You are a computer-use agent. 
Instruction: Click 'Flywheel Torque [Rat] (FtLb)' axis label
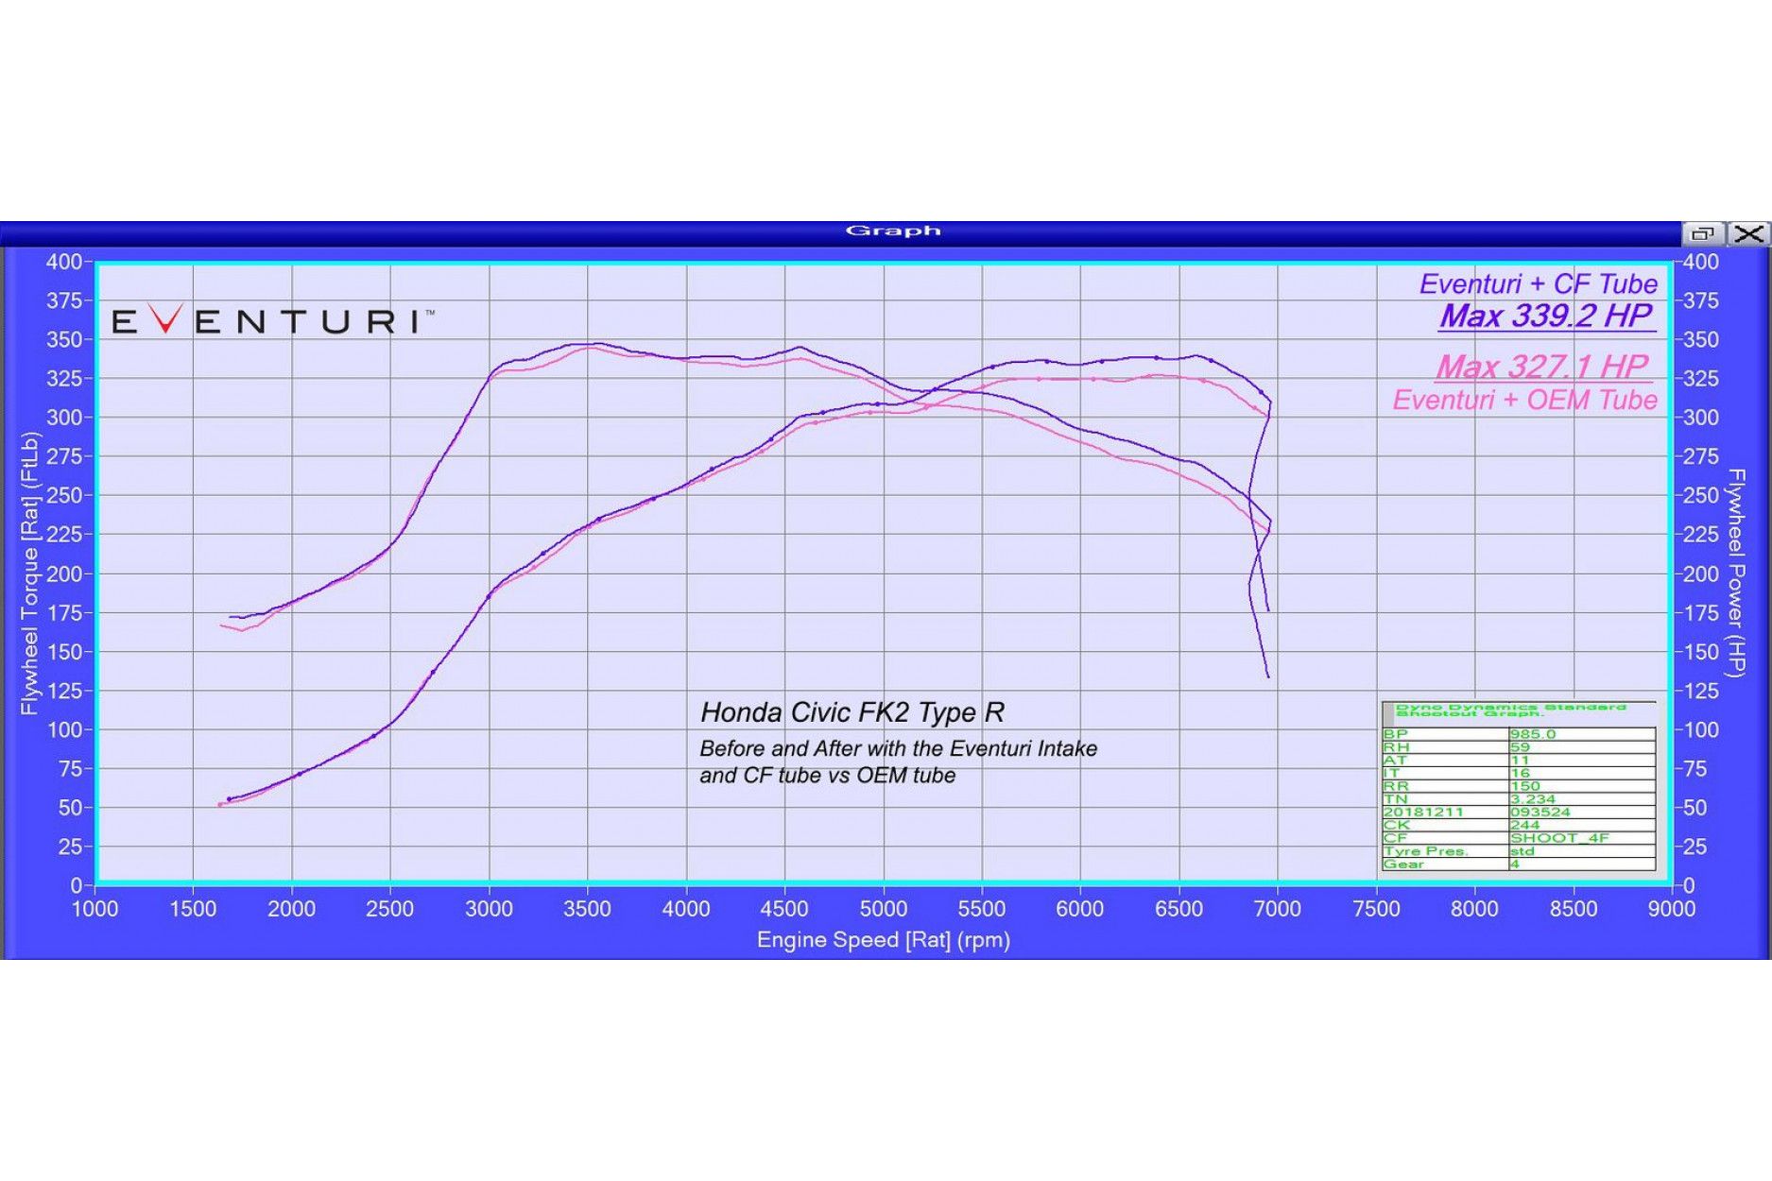pyautogui.click(x=29, y=573)
